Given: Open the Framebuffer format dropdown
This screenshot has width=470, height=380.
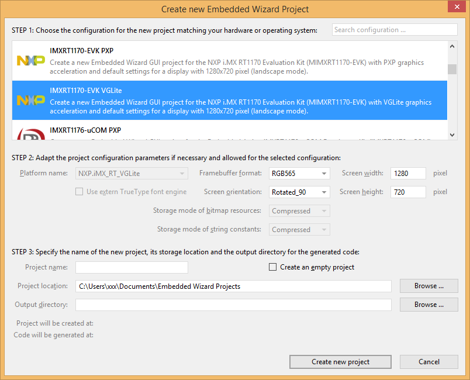Looking at the screenshot, I should coord(299,174).
